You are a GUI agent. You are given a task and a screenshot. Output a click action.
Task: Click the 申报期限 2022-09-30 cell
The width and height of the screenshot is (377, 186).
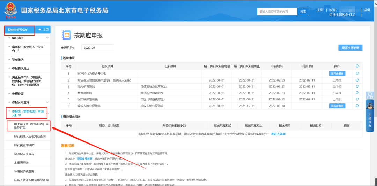tap(277, 106)
